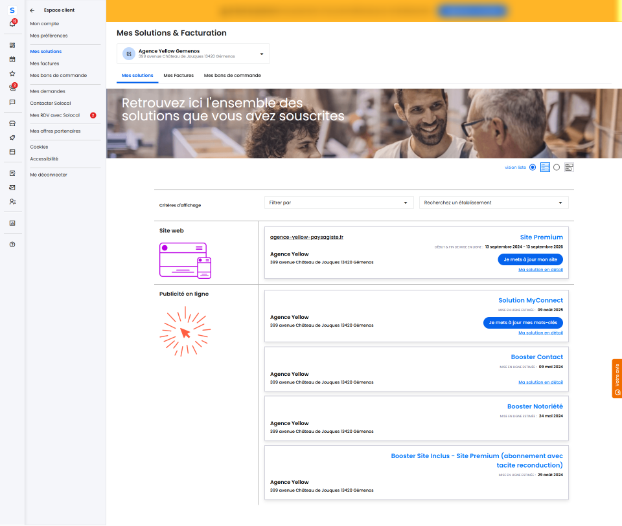
Task: Select the vision liste radio button
Action: pyautogui.click(x=533, y=168)
